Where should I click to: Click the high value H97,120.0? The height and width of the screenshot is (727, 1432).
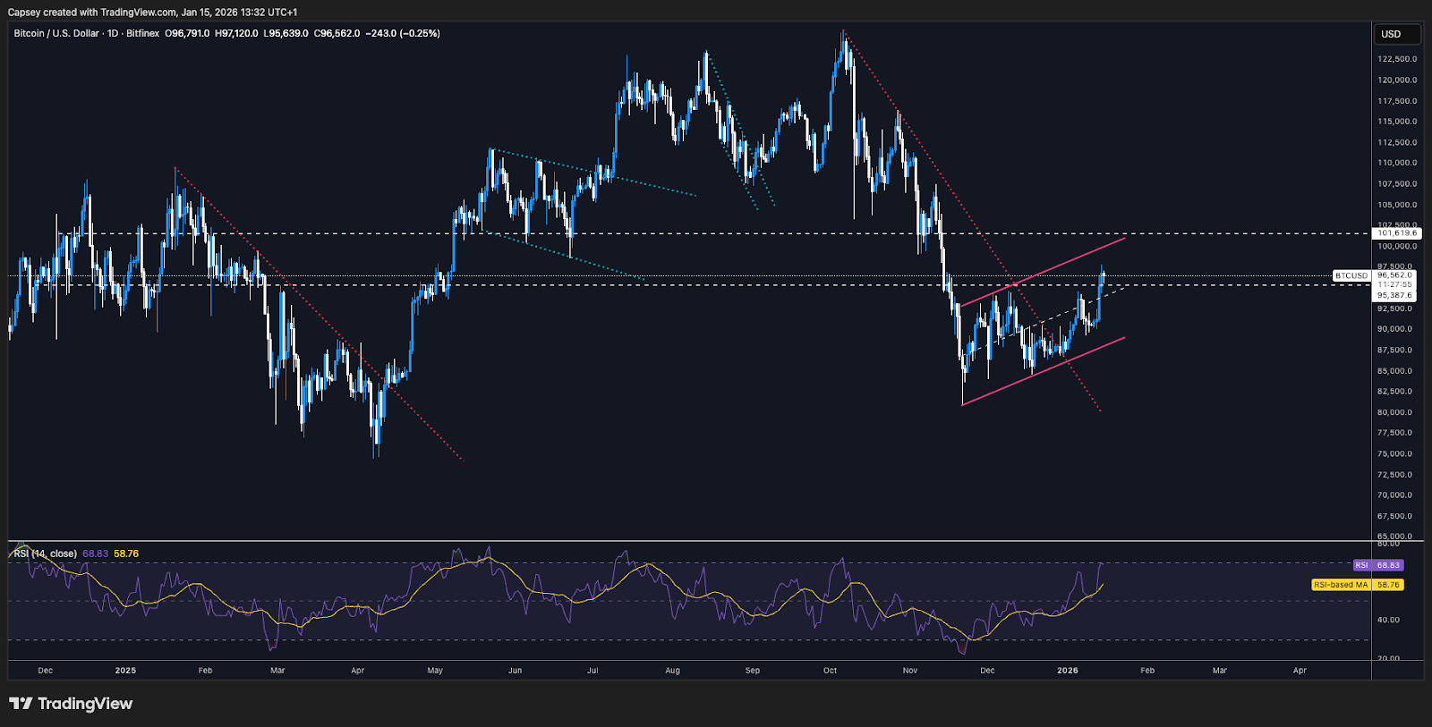[236, 33]
